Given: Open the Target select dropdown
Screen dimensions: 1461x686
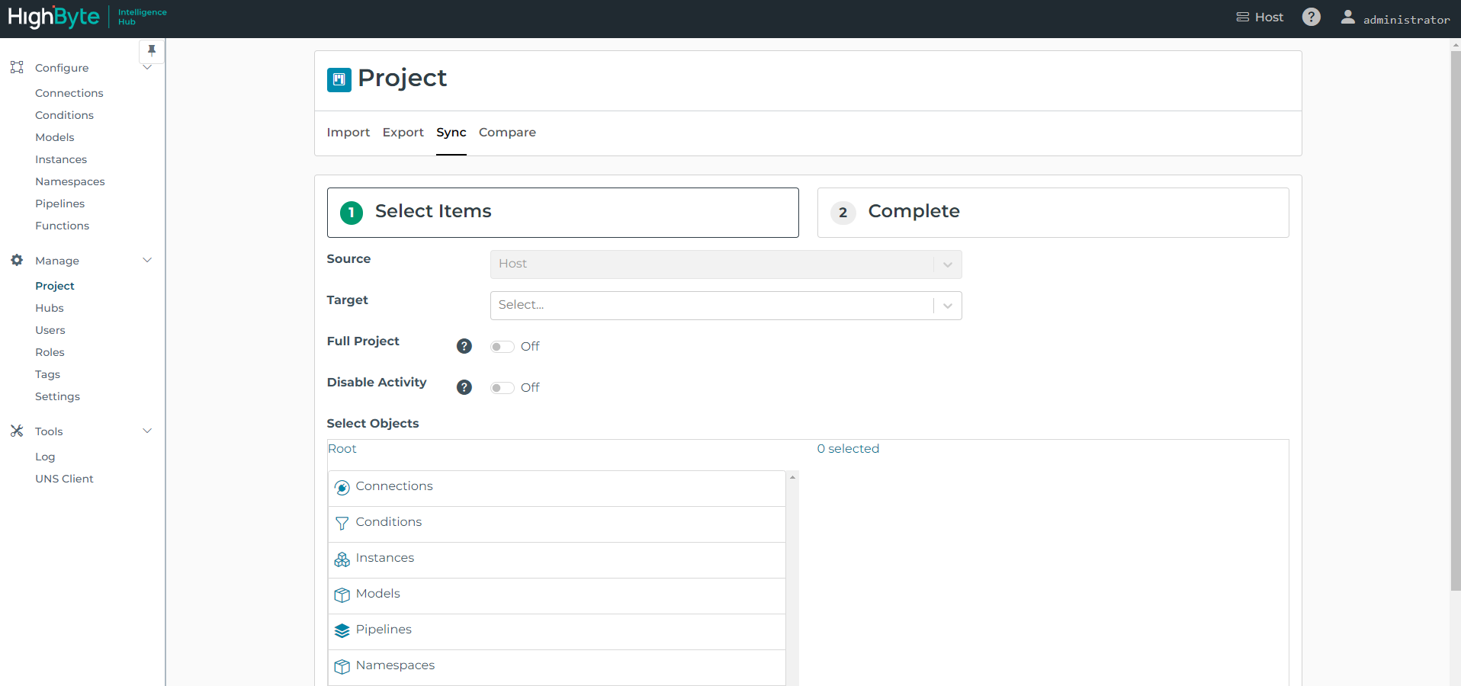Looking at the screenshot, I should click(725, 306).
